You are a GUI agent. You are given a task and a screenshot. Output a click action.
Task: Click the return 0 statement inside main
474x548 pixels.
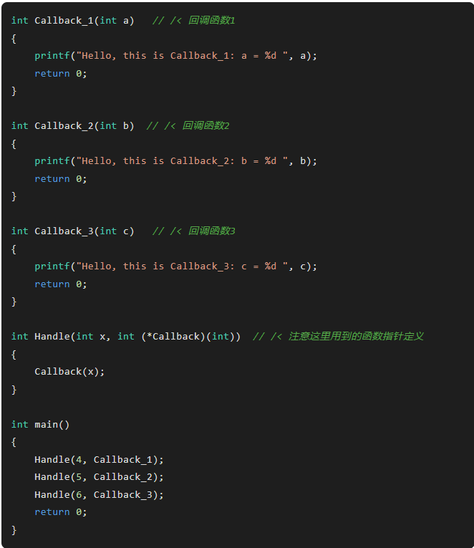(60, 511)
